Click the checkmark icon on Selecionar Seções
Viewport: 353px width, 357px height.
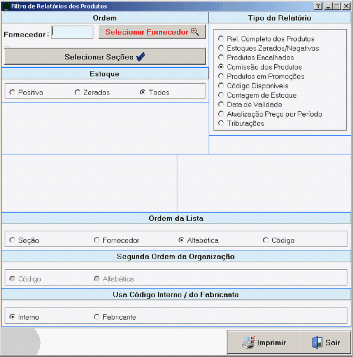pos(140,57)
